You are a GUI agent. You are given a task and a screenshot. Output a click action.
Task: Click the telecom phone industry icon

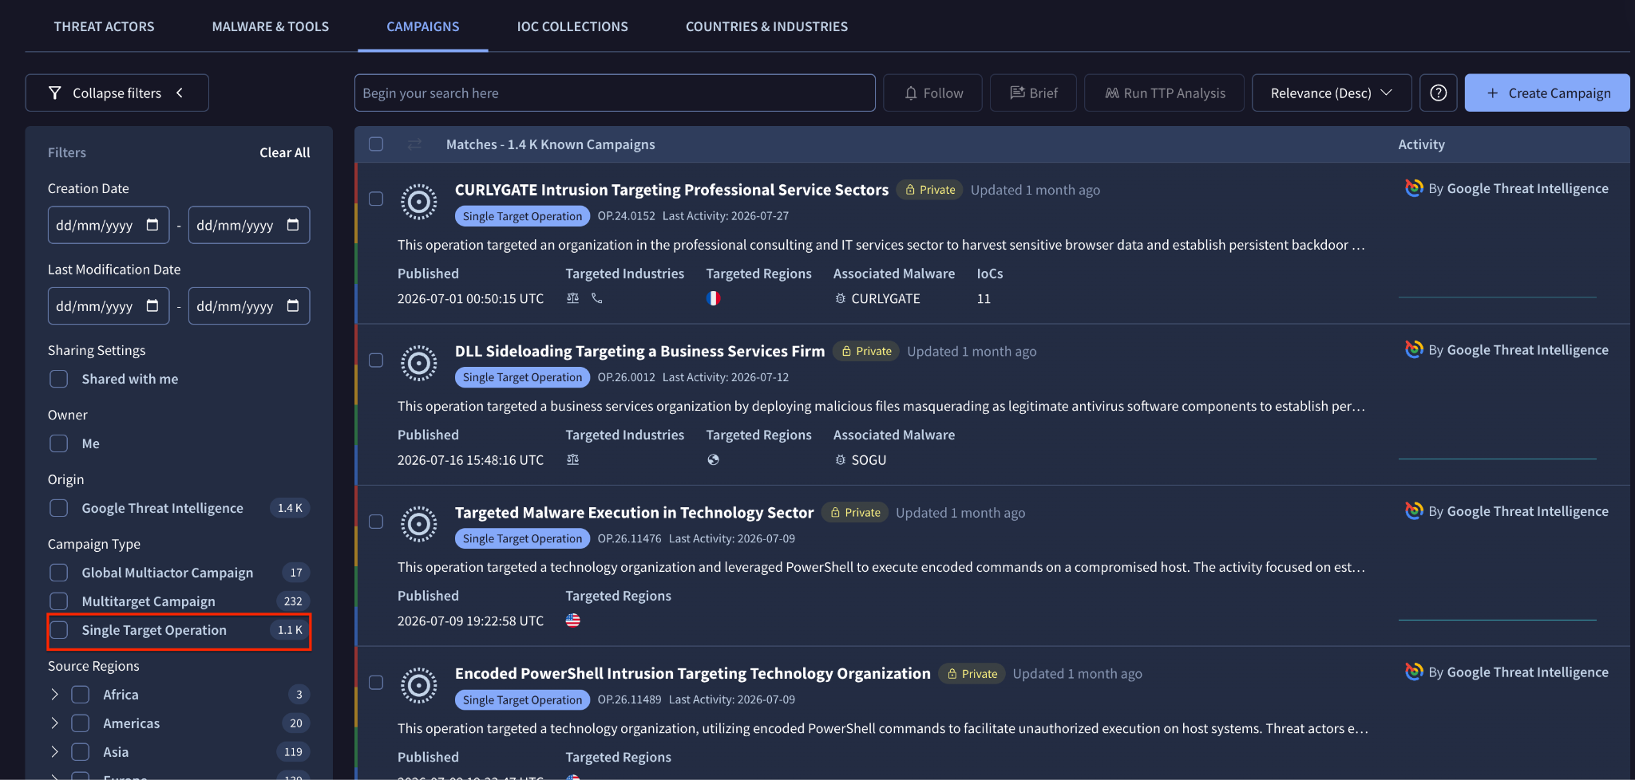(x=596, y=298)
